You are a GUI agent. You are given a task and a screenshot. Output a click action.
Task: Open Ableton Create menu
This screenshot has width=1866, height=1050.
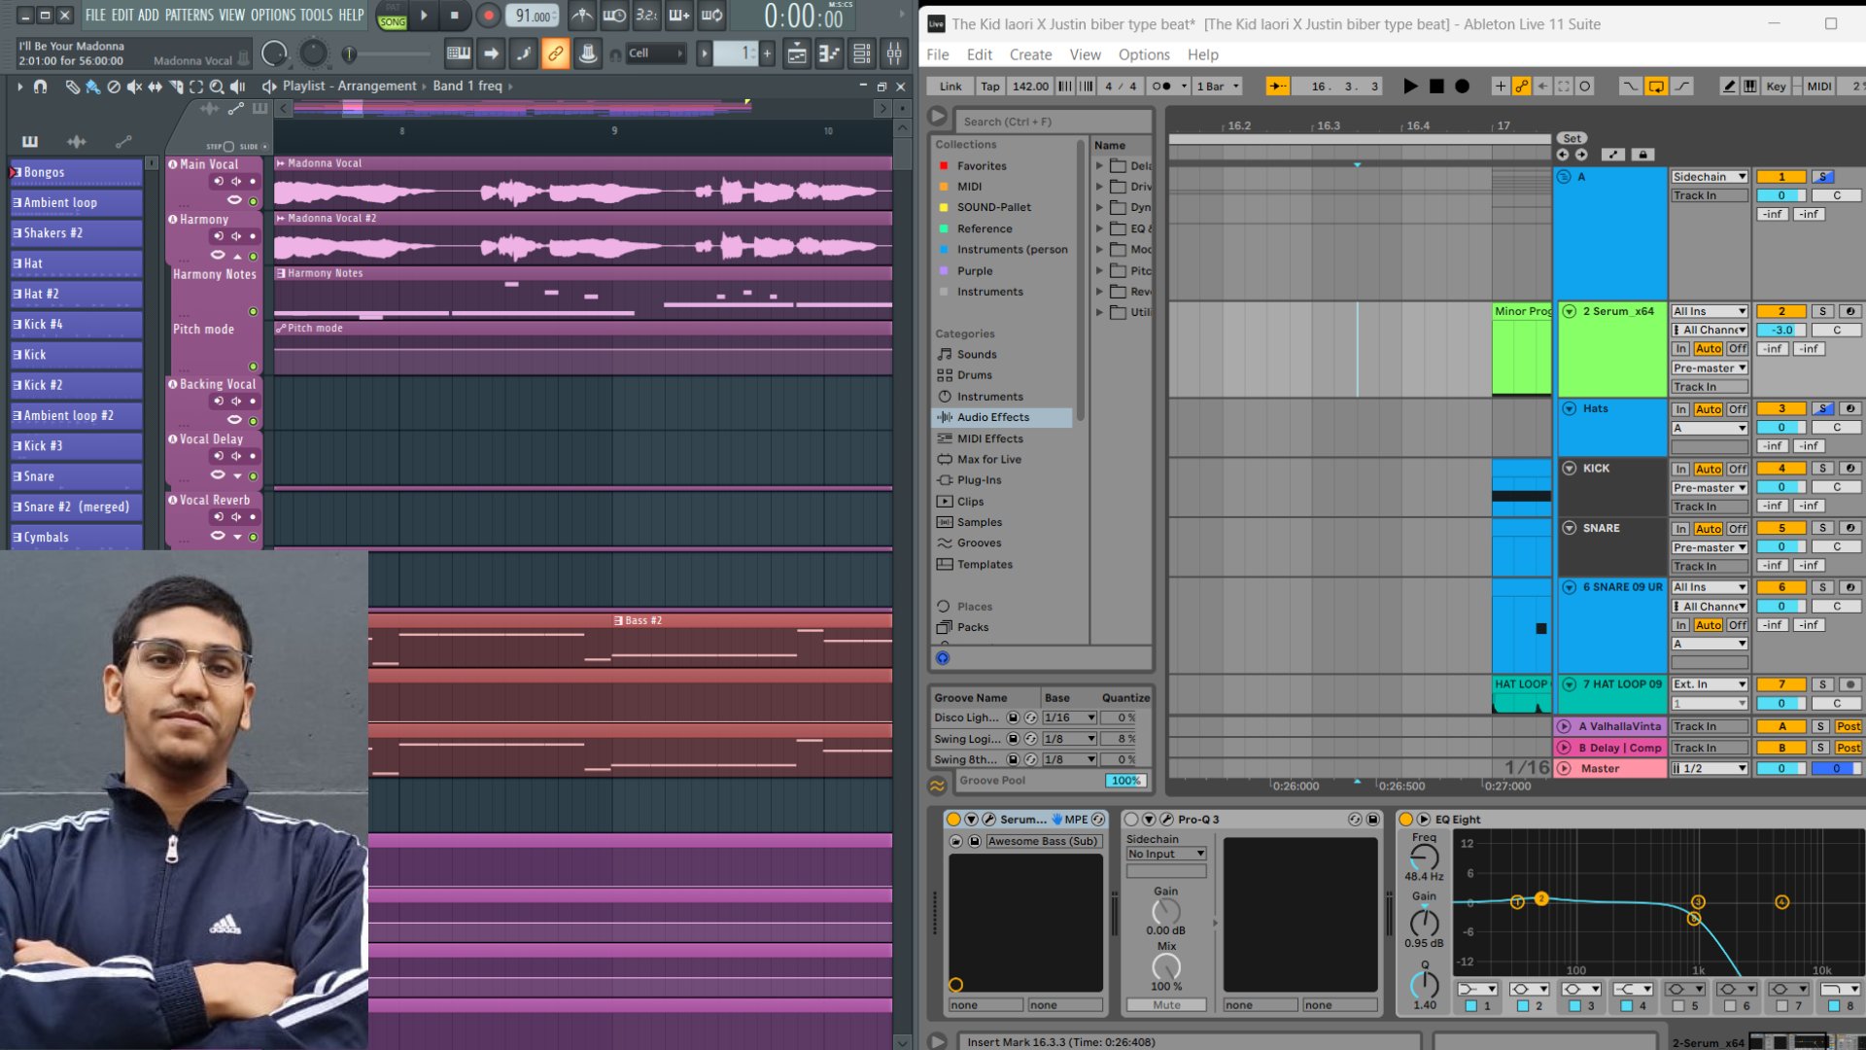(1030, 54)
